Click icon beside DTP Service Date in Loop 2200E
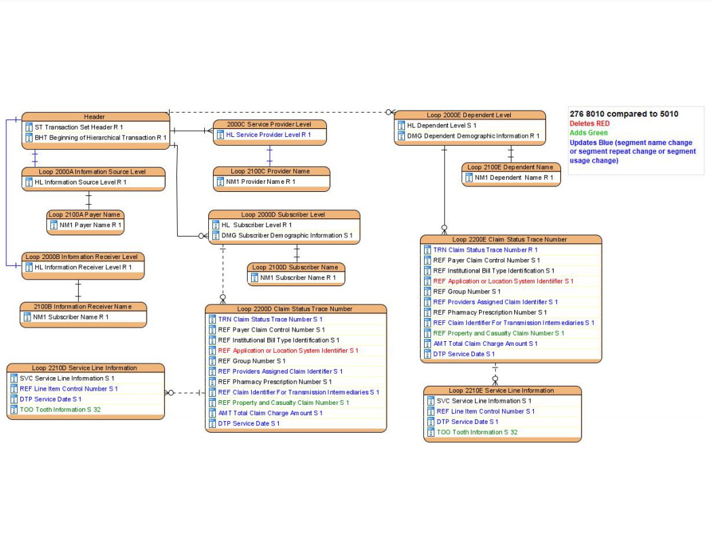This screenshot has height=550, width=711. pos(427,354)
